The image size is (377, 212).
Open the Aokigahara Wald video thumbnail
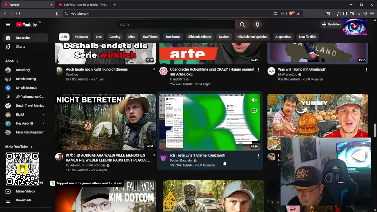point(105,122)
